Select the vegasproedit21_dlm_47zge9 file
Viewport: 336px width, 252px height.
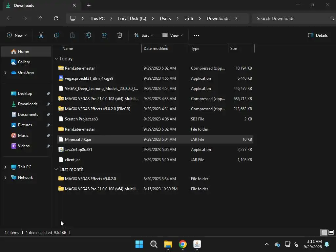[155, 78]
